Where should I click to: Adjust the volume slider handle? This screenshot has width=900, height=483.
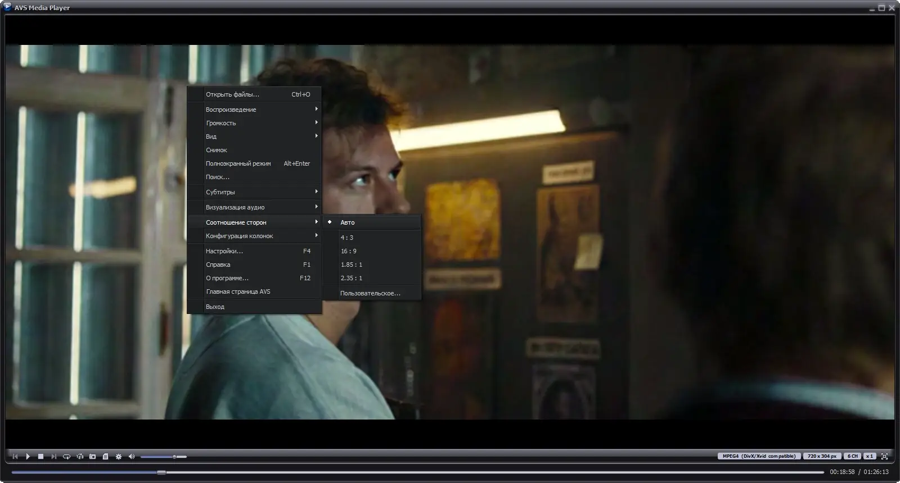coord(174,457)
